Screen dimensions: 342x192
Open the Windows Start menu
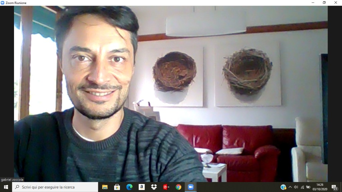(x=6, y=187)
